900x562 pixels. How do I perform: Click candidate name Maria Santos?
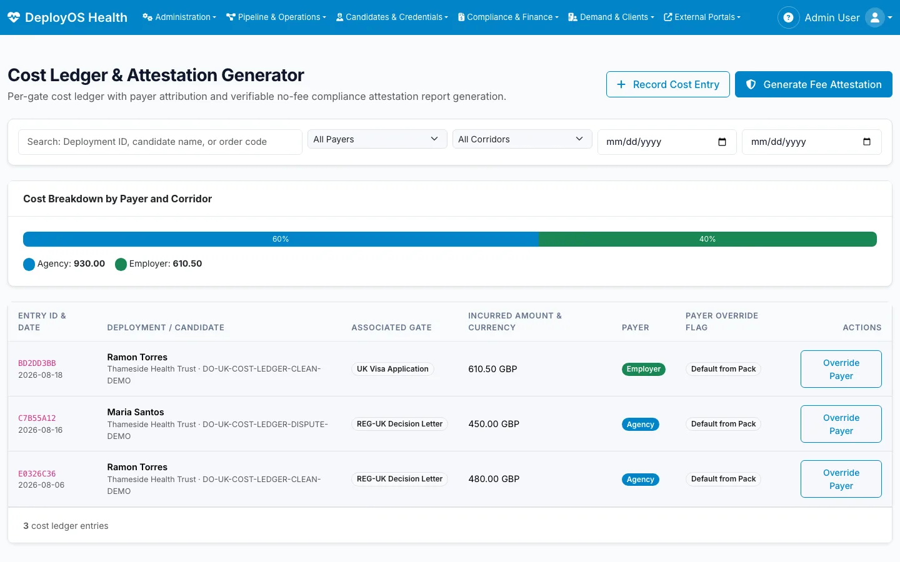pyautogui.click(x=136, y=412)
